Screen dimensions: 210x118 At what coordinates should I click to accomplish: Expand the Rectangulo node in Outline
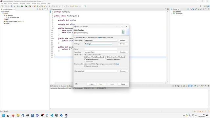click(x=172, y=13)
